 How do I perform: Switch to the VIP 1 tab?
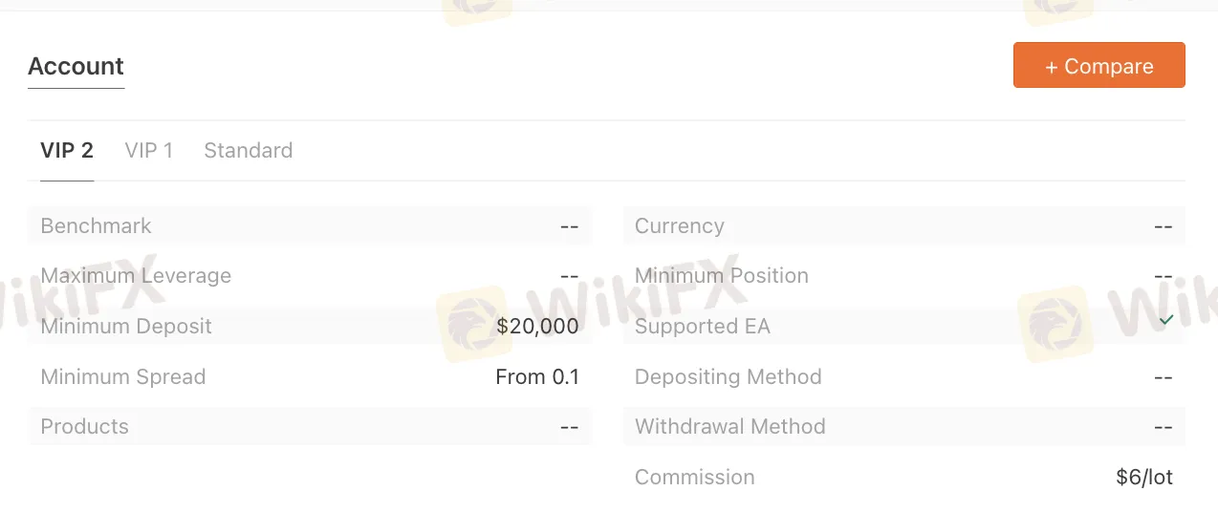pyautogui.click(x=149, y=150)
